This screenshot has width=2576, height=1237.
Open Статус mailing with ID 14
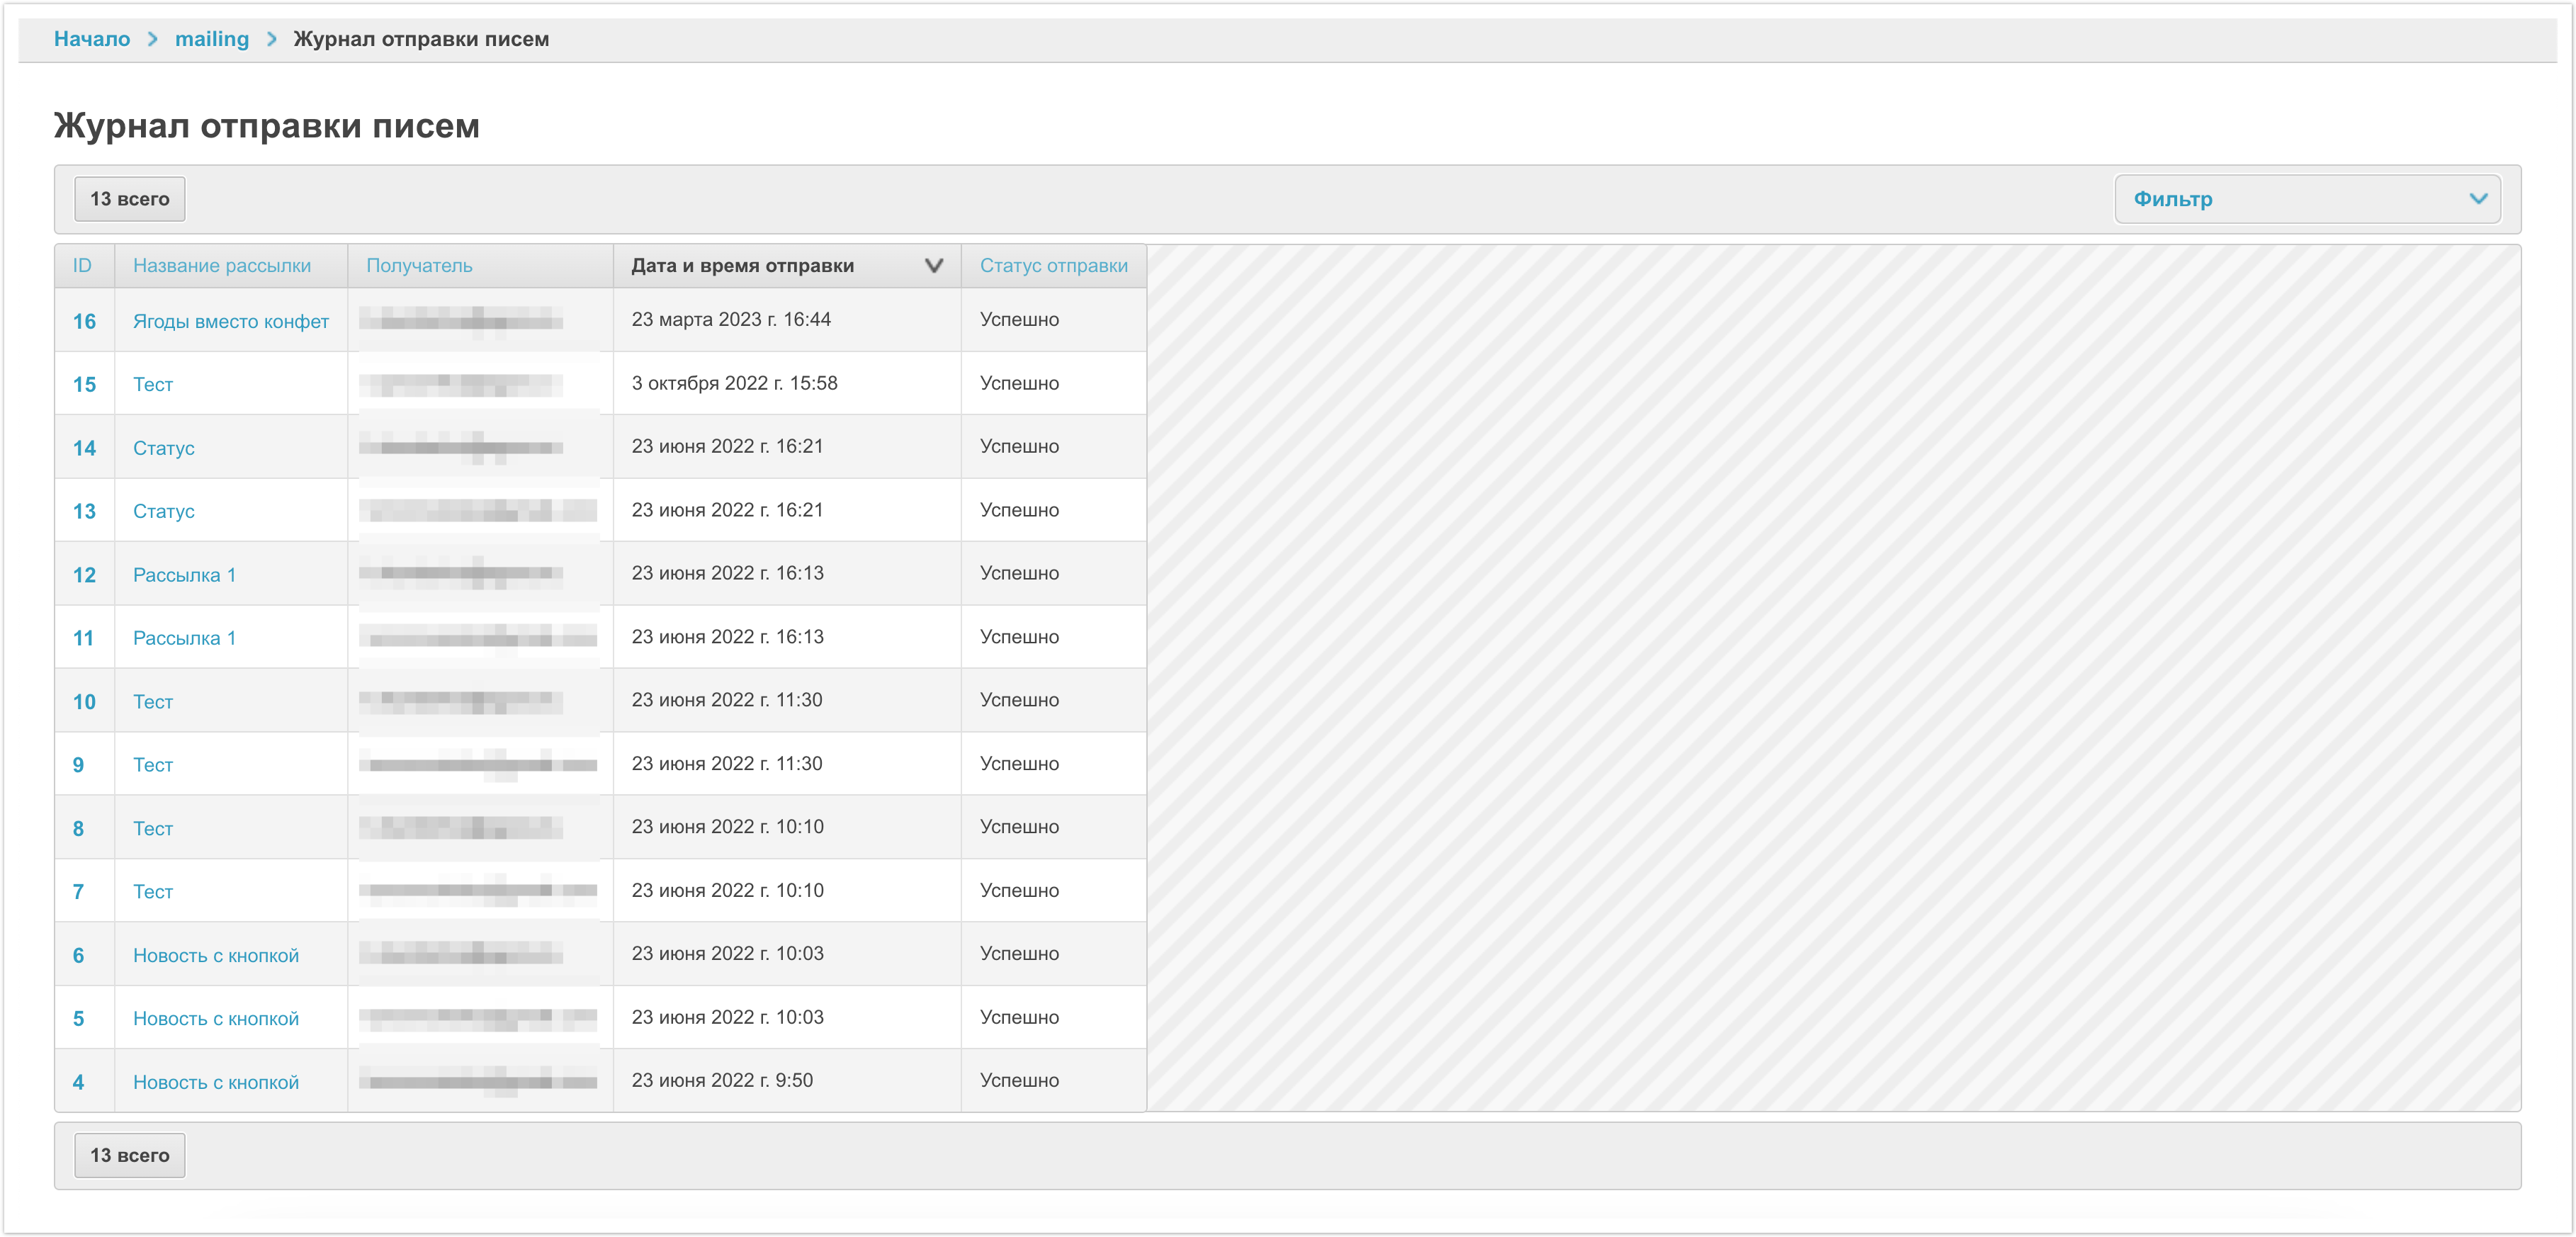164,448
